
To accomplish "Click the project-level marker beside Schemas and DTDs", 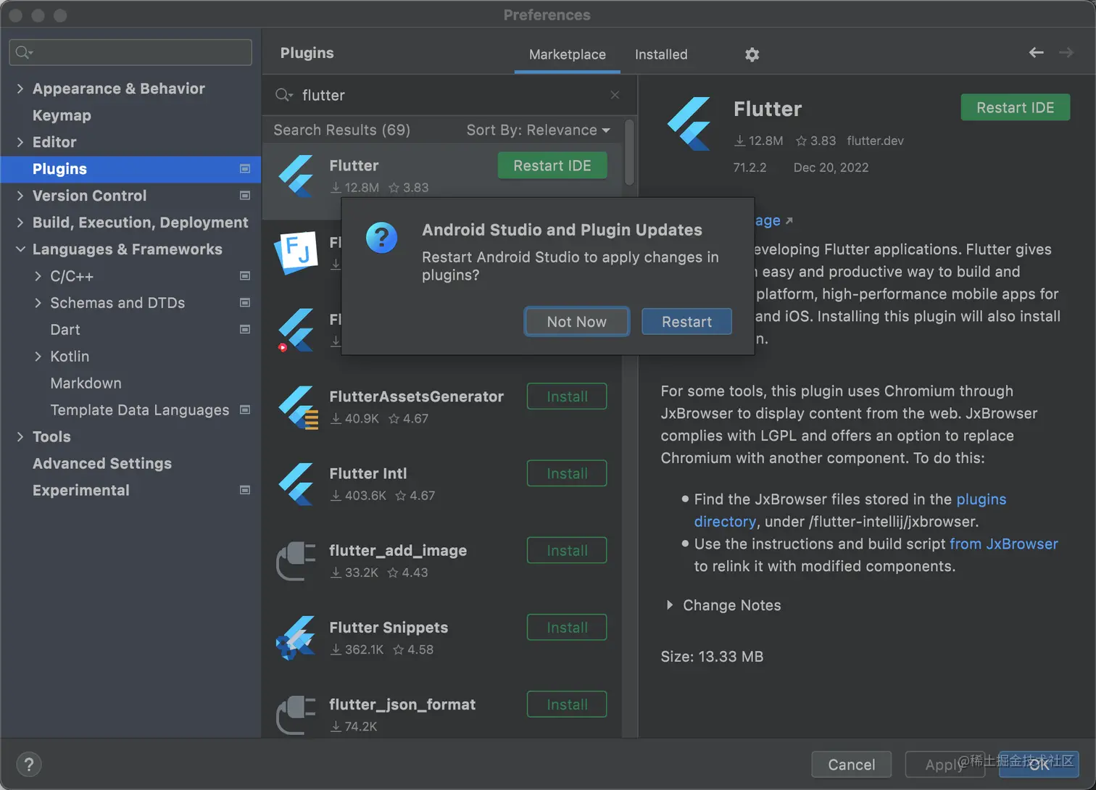I will click(245, 303).
